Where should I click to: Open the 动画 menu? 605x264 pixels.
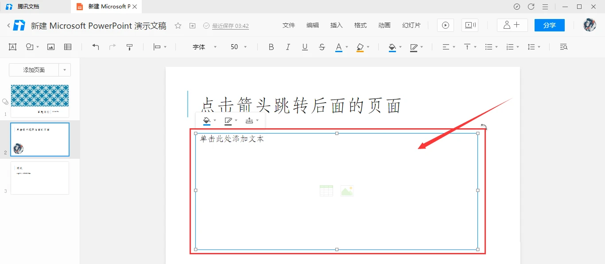(x=384, y=26)
